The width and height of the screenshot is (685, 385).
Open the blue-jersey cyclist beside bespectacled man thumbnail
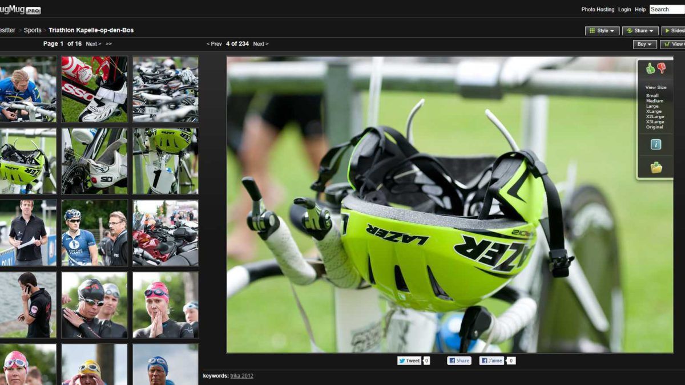[95, 233]
